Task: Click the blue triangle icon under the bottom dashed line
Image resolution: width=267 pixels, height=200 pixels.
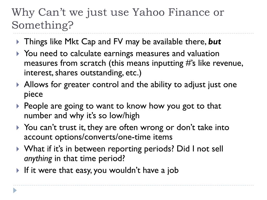Action: [15, 190]
